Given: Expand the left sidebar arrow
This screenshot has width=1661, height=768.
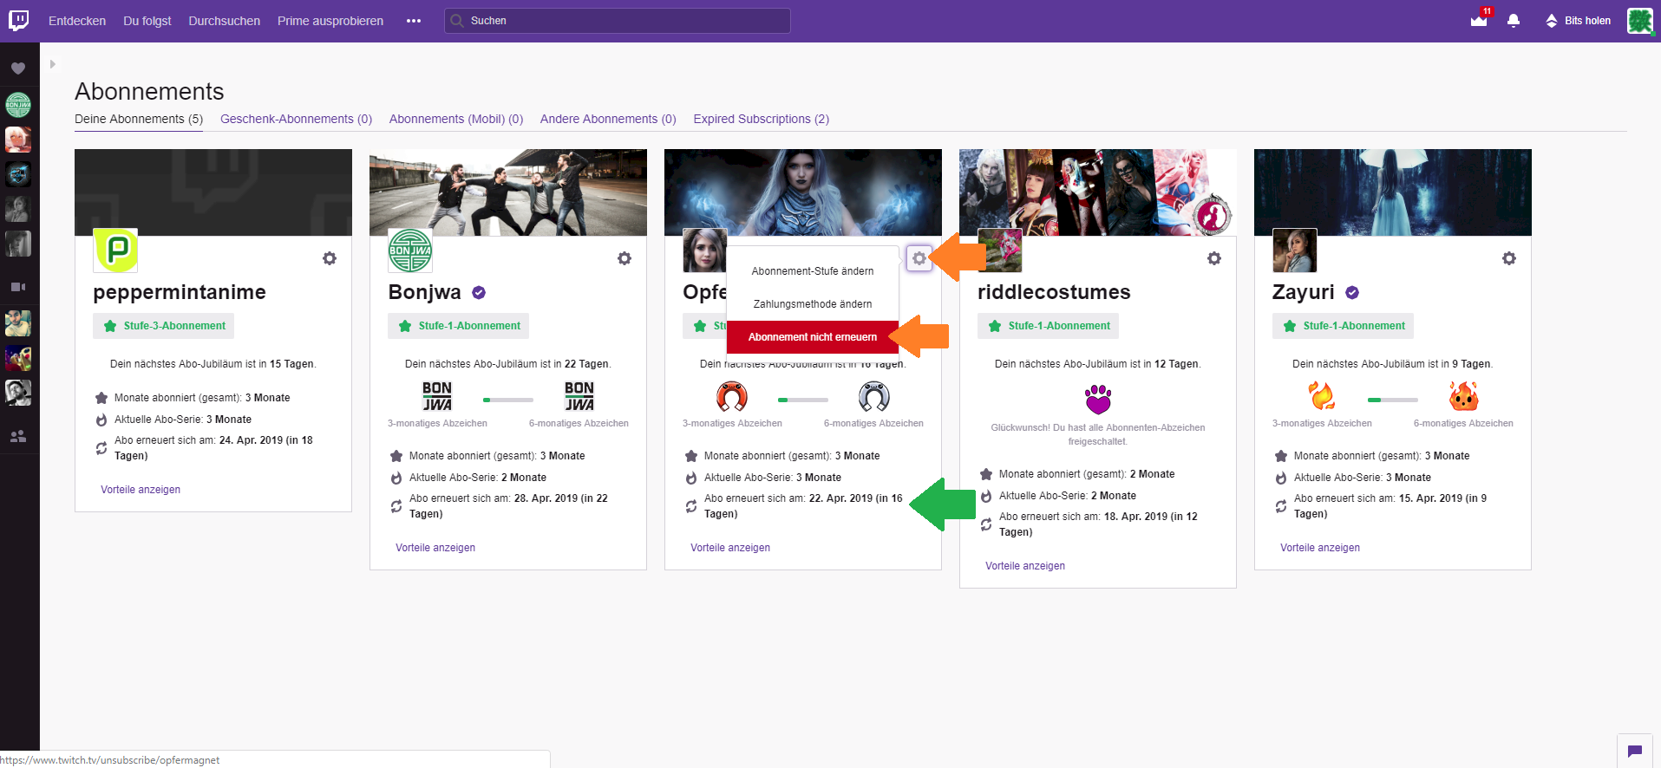Looking at the screenshot, I should point(53,64).
